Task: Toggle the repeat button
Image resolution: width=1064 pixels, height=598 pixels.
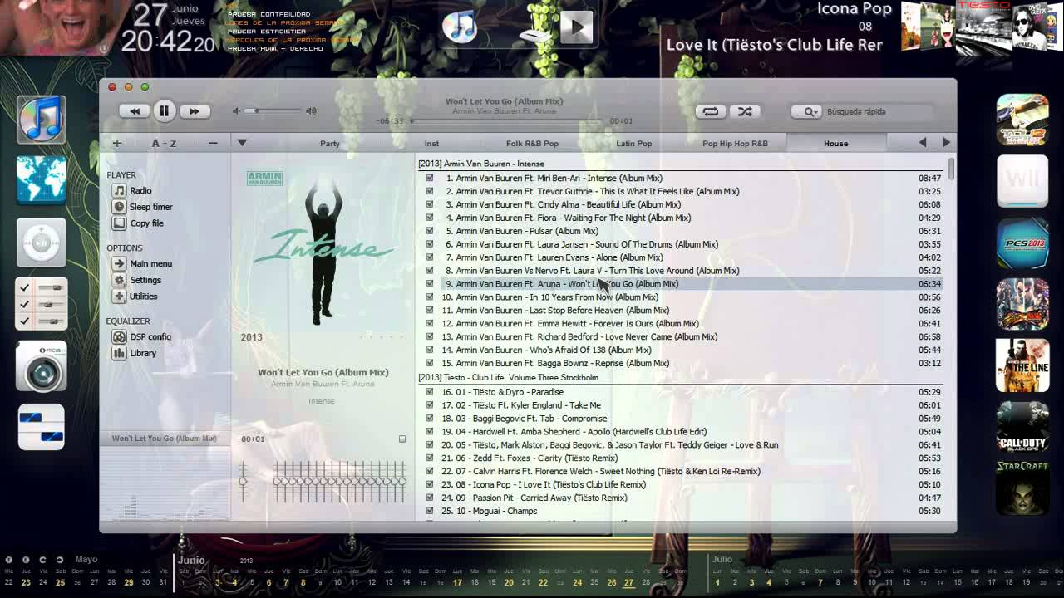Action: (x=711, y=110)
